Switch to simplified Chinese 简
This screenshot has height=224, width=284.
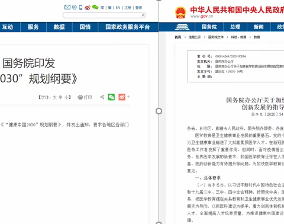click(102, 8)
